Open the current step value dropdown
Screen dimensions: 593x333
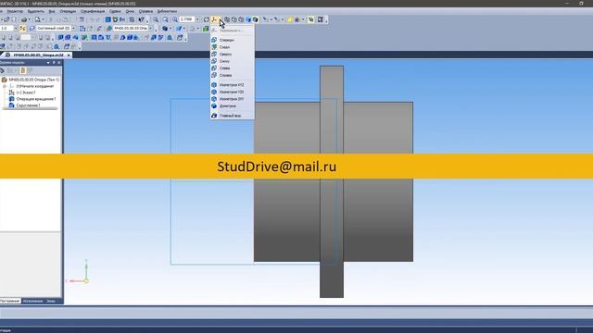[x=15, y=29]
